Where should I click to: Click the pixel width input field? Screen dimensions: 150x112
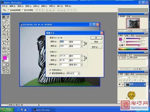[64, 42]
